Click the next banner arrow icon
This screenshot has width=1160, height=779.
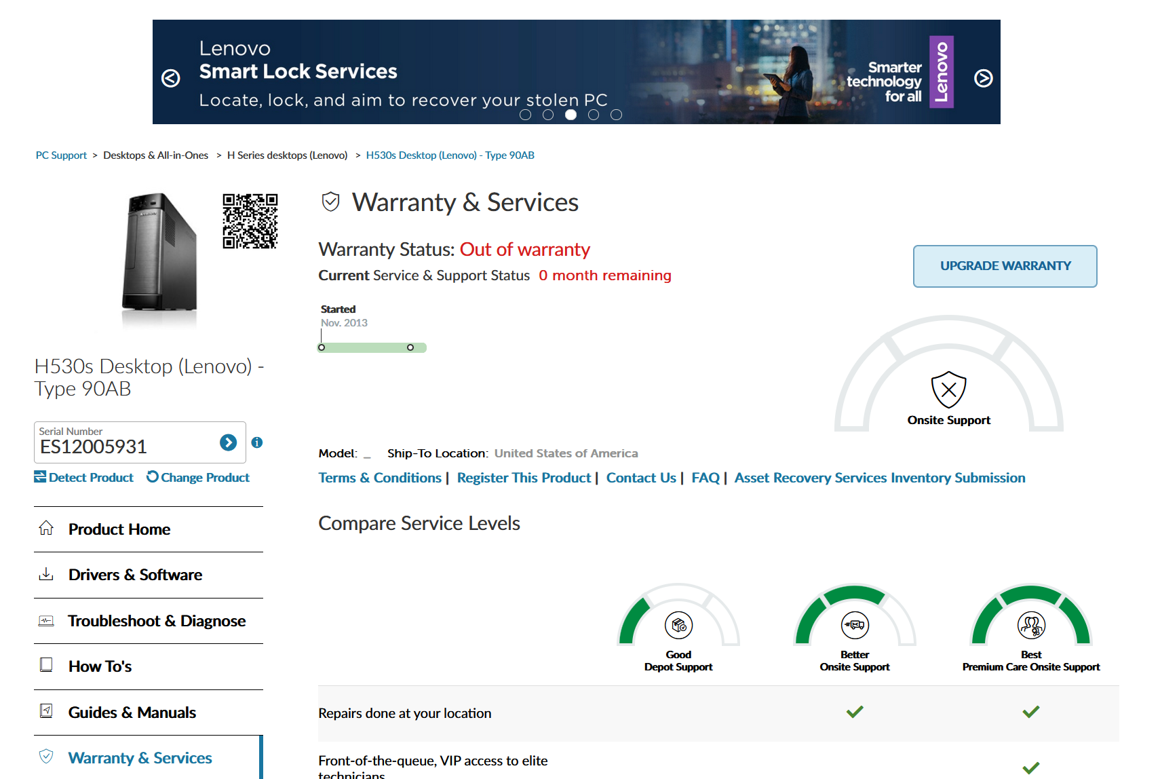click(x=983, y=78)
